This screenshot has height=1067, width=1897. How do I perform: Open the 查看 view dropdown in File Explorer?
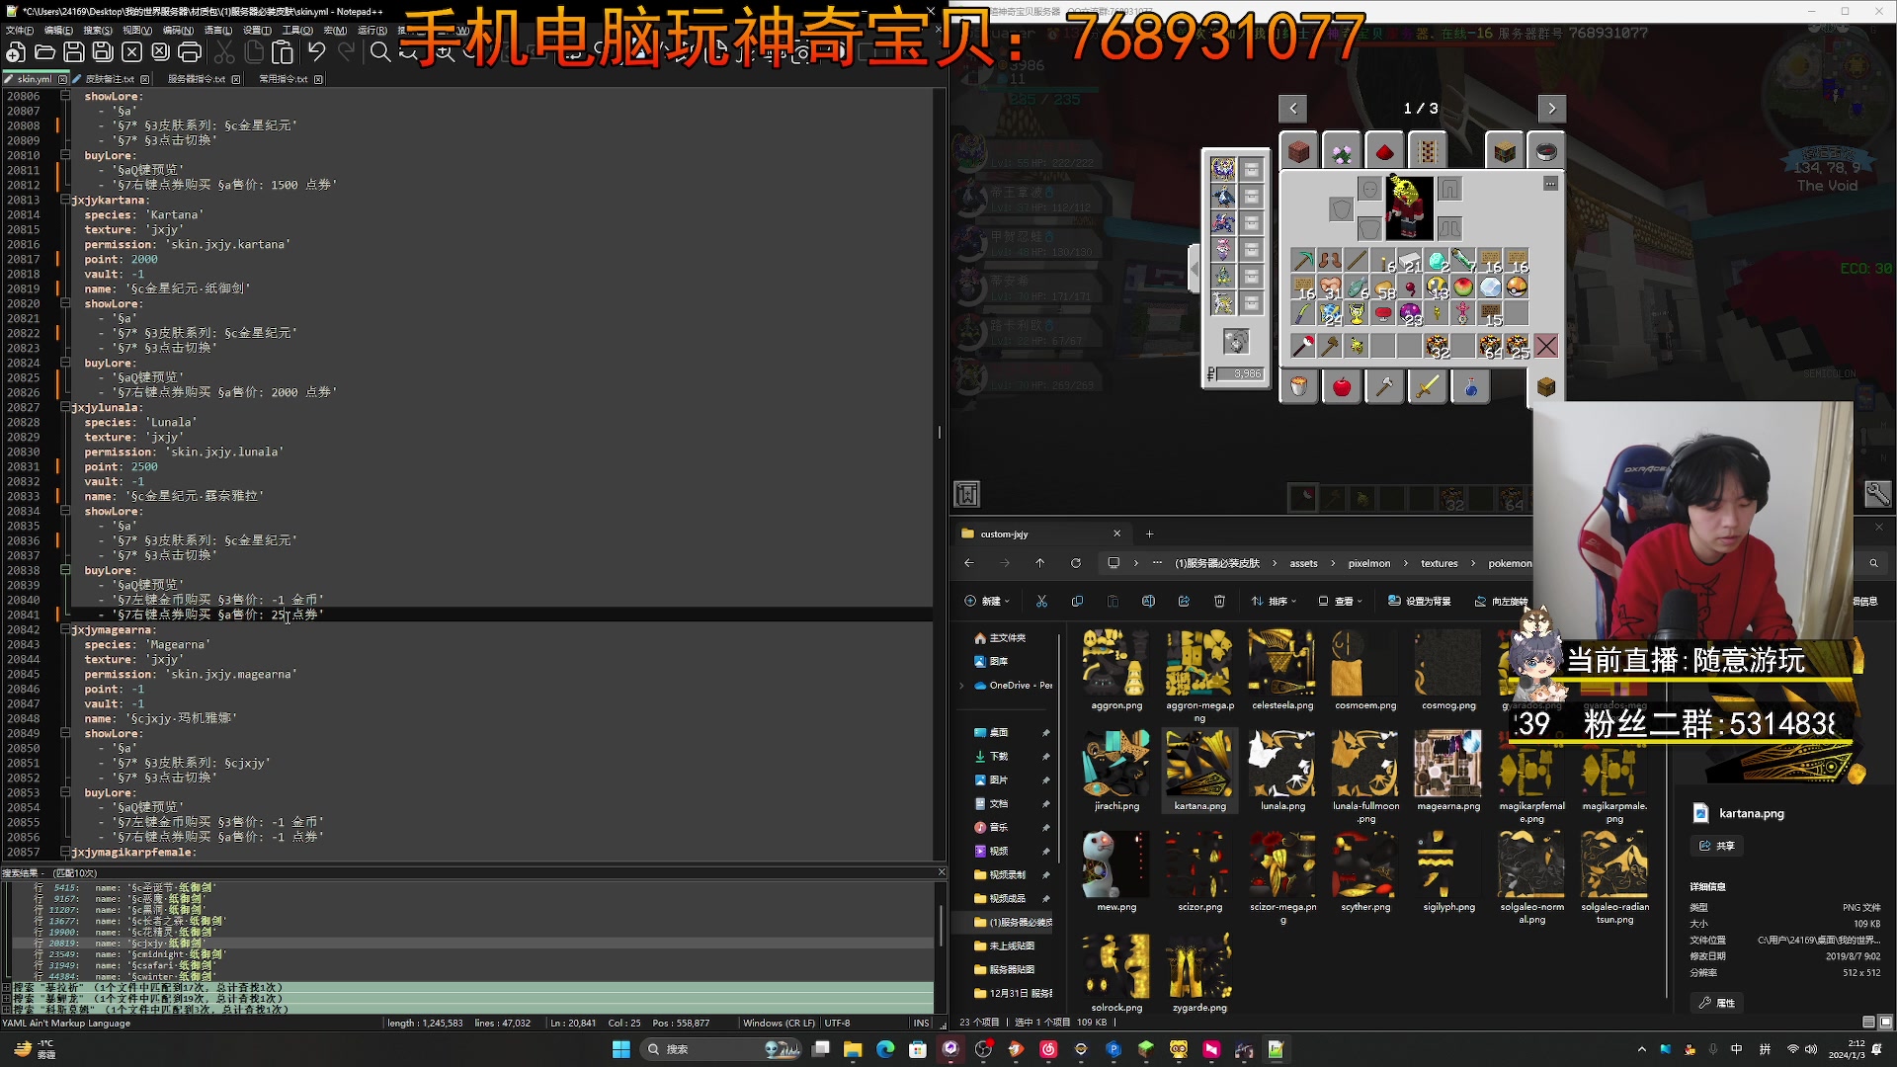coord(1341,601)
